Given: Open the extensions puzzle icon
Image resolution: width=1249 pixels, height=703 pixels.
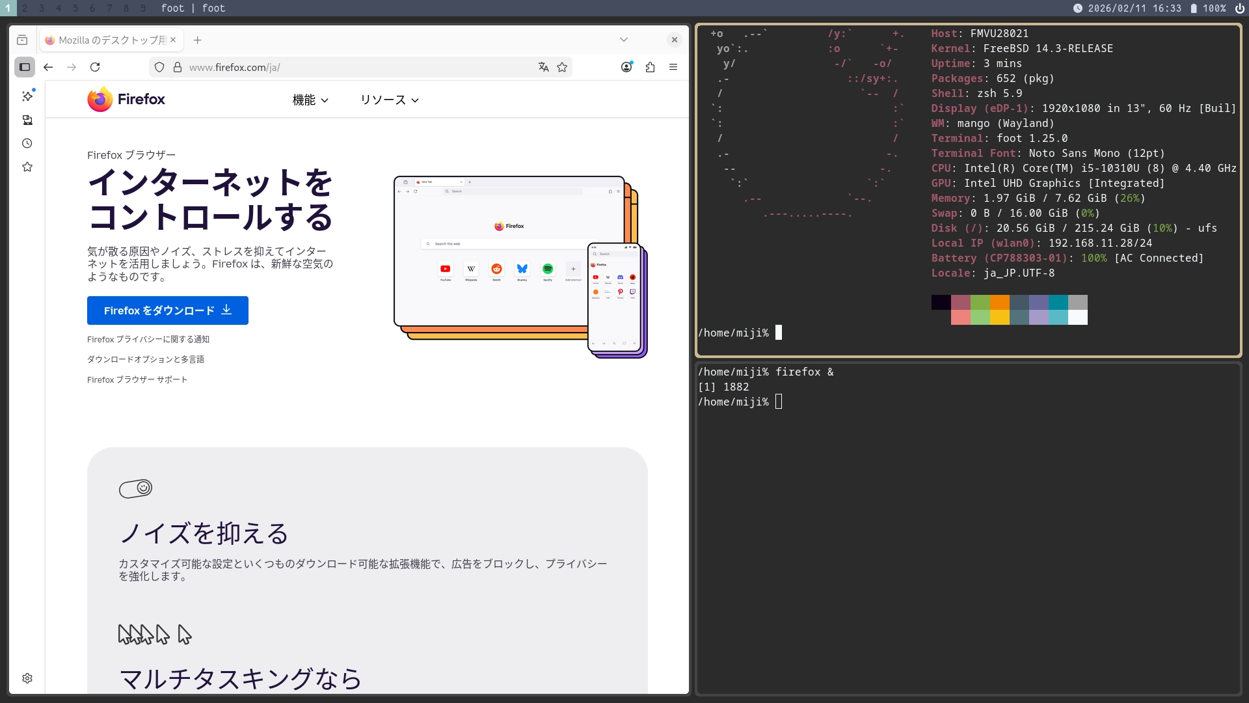Looking at the screenshot, I should coord(650,67).
